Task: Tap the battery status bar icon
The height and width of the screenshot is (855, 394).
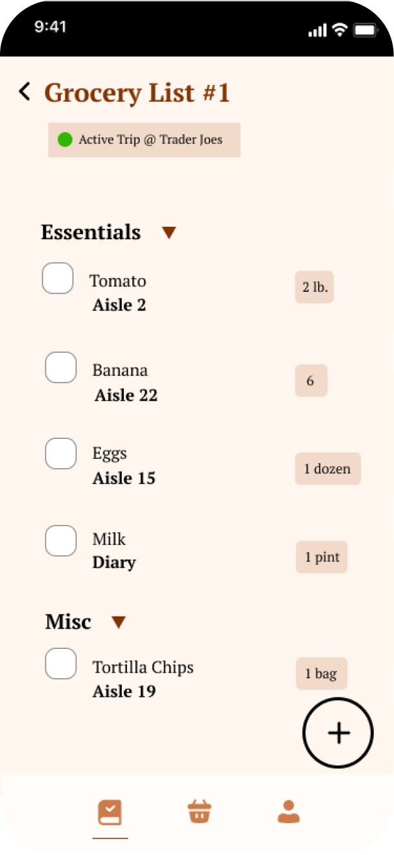Action: click(x=366, y=30)
